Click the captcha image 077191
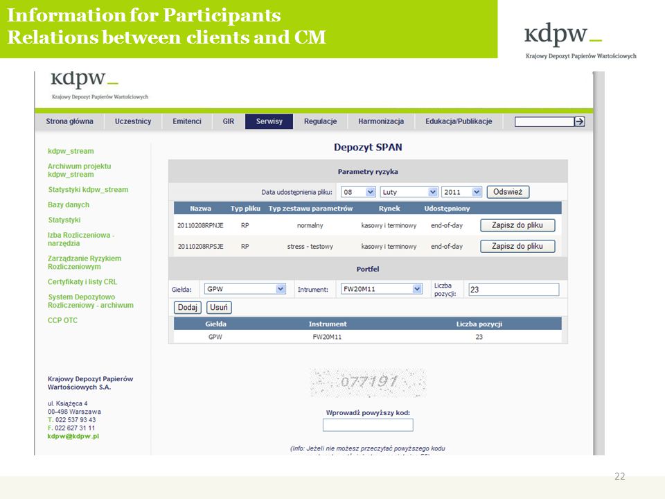665x499 pixels. coord(368,383)
